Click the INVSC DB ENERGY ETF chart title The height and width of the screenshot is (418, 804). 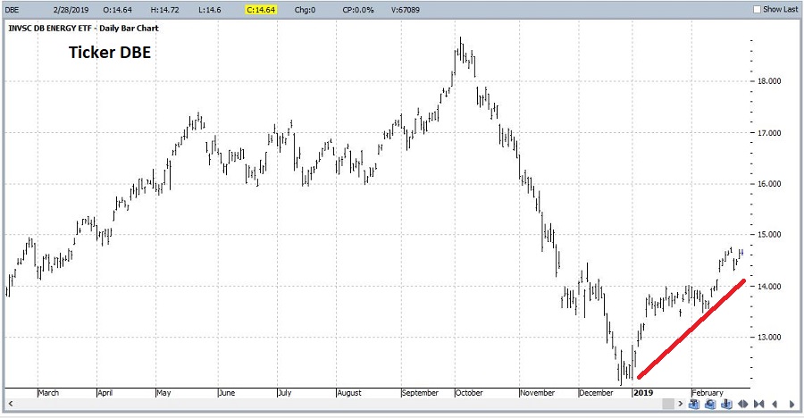pyautogui.click(x=84, y=29)
